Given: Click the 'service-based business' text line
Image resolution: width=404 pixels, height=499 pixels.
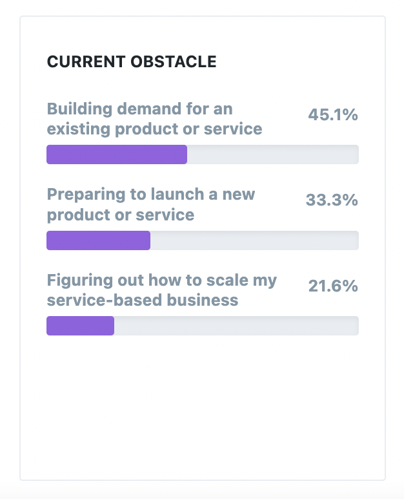Looking at the screenshot, I should pyautogui.click(x=143, y=300).
